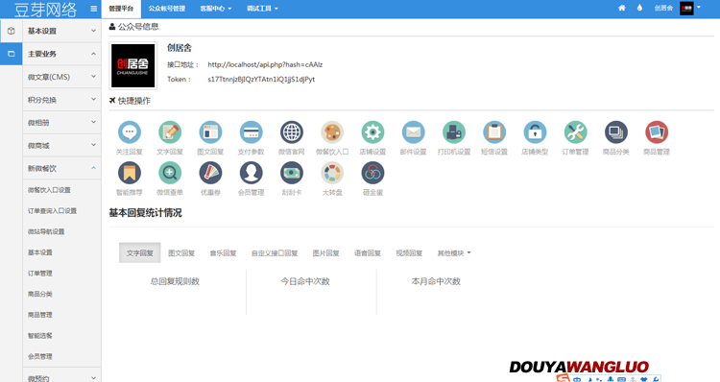This screenshot has height=382, width=720.
Task: Open the 会员管理 person icon in quick actions
Action: (x=252, y=173)
